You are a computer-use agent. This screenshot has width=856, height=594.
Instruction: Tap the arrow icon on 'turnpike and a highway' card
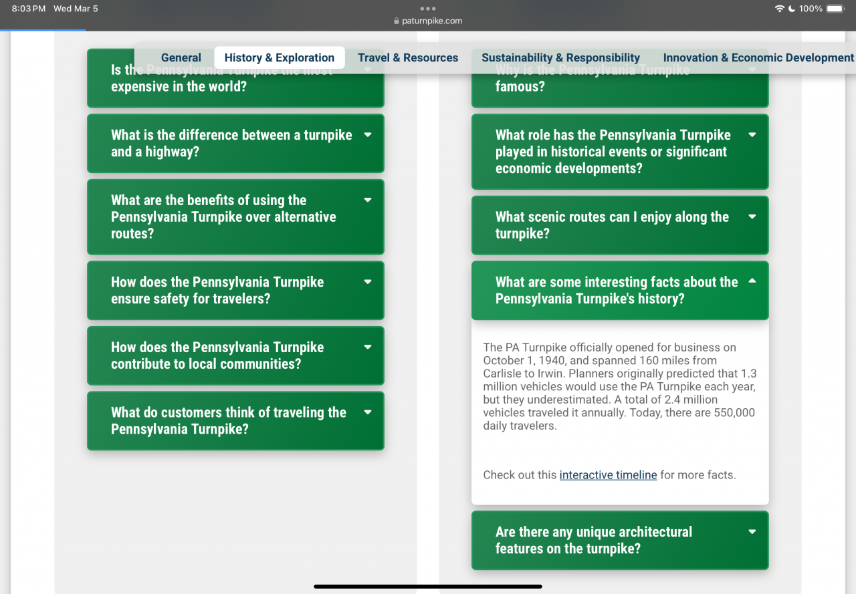pos(368,135)
